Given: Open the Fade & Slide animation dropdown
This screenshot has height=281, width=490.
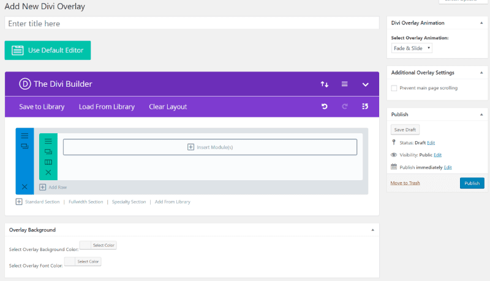Looking at the screenshot, I should pos(412,48).
